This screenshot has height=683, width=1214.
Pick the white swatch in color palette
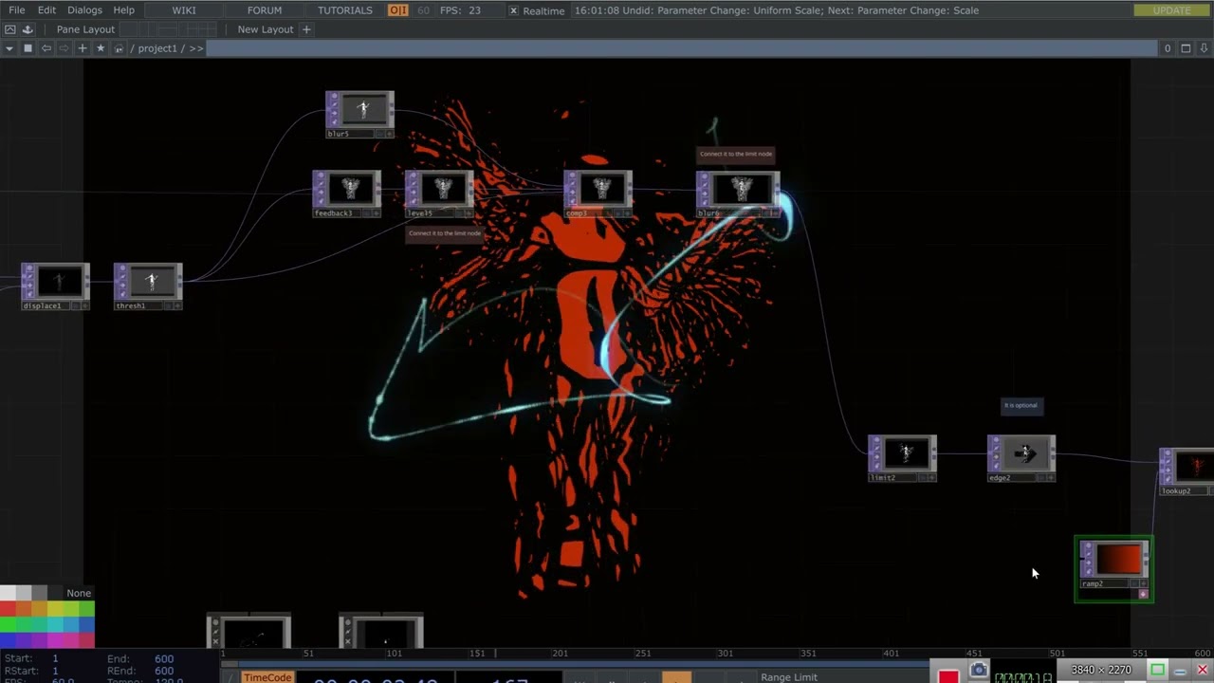(8, 593)
